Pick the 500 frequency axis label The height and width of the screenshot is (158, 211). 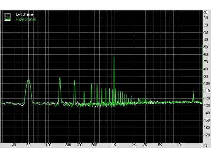pos(94,145)
